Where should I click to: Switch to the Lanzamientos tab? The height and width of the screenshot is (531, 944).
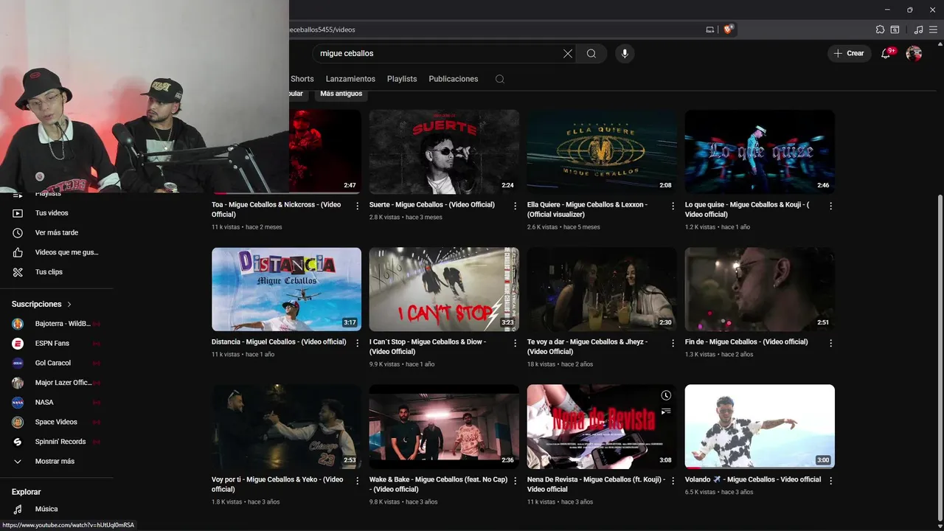click(350, 79)
